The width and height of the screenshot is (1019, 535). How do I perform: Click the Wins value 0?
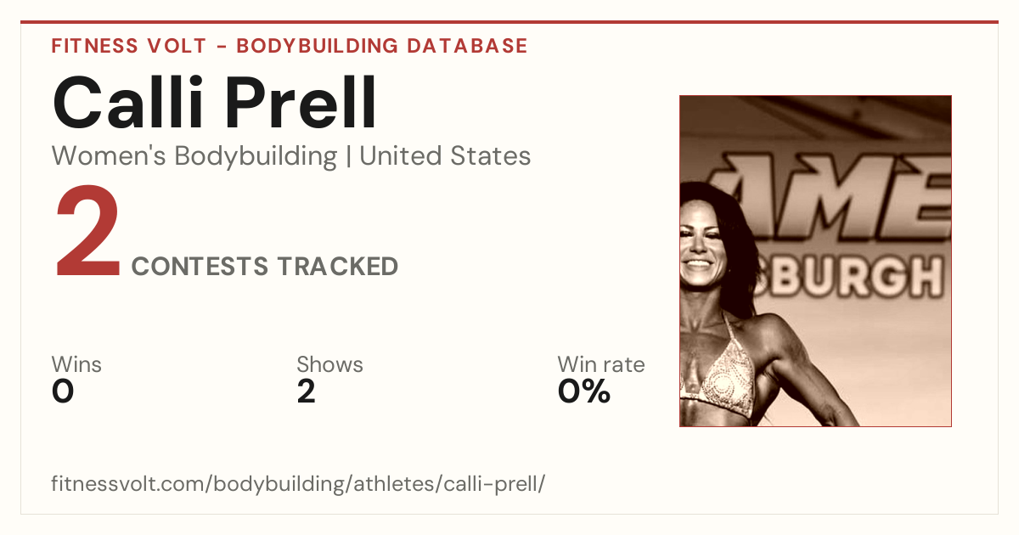(x=63, y=391)
